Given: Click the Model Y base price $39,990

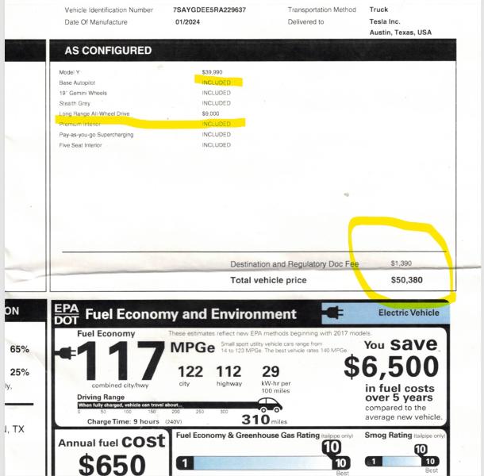Looking at the screenshot, I should (x=213, y=72).
